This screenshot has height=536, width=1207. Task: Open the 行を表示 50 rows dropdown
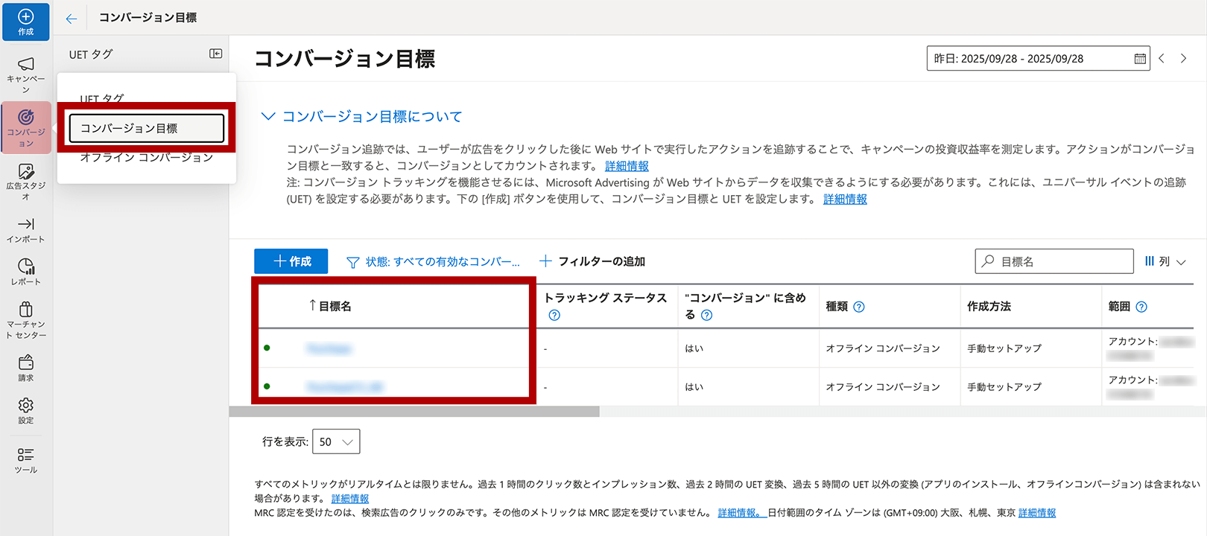click(x=336, y=441)
